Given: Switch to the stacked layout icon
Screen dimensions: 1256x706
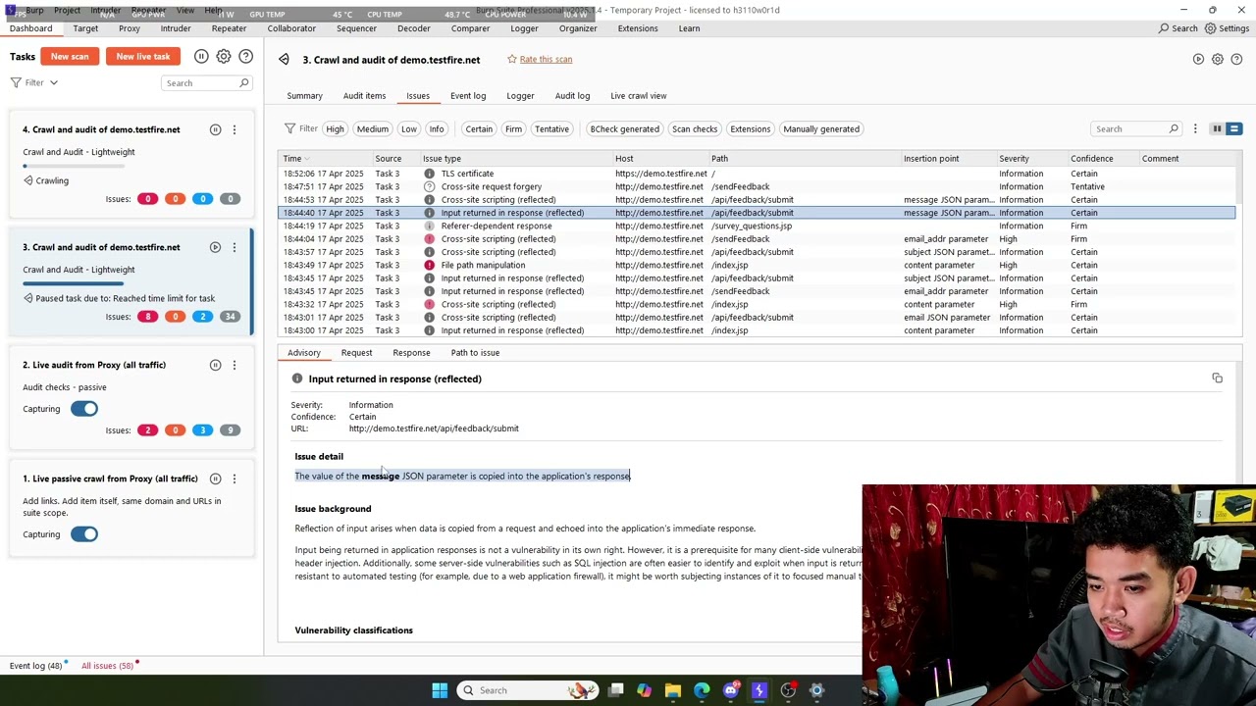Looking at the screenshot, I should coord(1234,128).
